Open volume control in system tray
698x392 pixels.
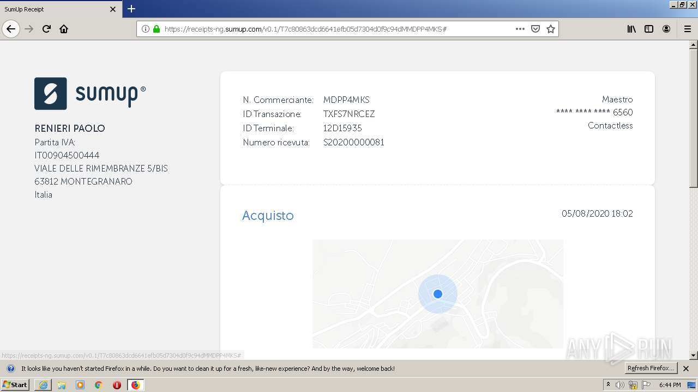click(x=620, y=385)
